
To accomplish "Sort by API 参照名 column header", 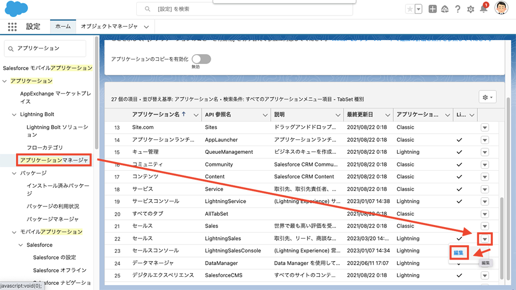I will pyautogui.click(x=218, y=115).
